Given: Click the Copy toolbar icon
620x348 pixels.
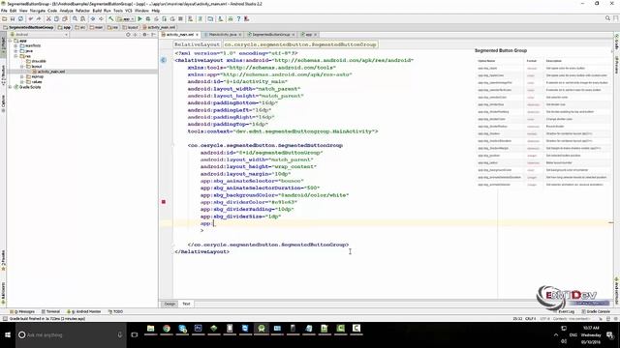Looking at the screenshot, I should tap(56, 19).
